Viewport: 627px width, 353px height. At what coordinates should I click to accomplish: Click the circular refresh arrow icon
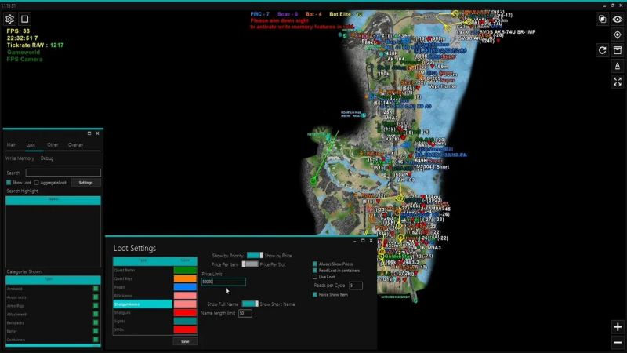602,50
